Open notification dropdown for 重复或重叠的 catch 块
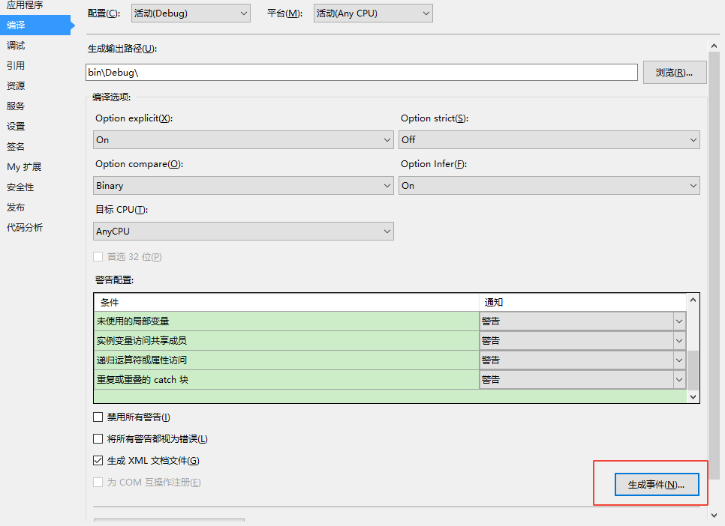Image resolution: width=725 pixels, height=526 pixels. 678,379
